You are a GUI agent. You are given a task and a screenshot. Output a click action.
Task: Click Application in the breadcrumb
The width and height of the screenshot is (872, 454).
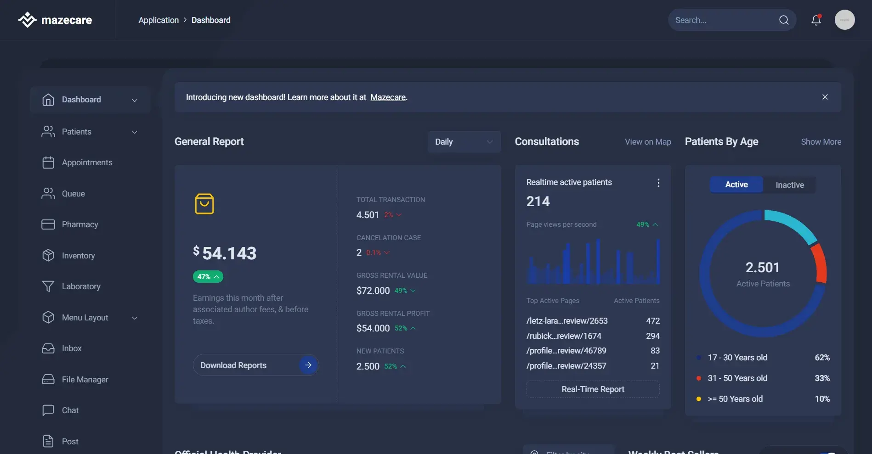click(159, 20)
